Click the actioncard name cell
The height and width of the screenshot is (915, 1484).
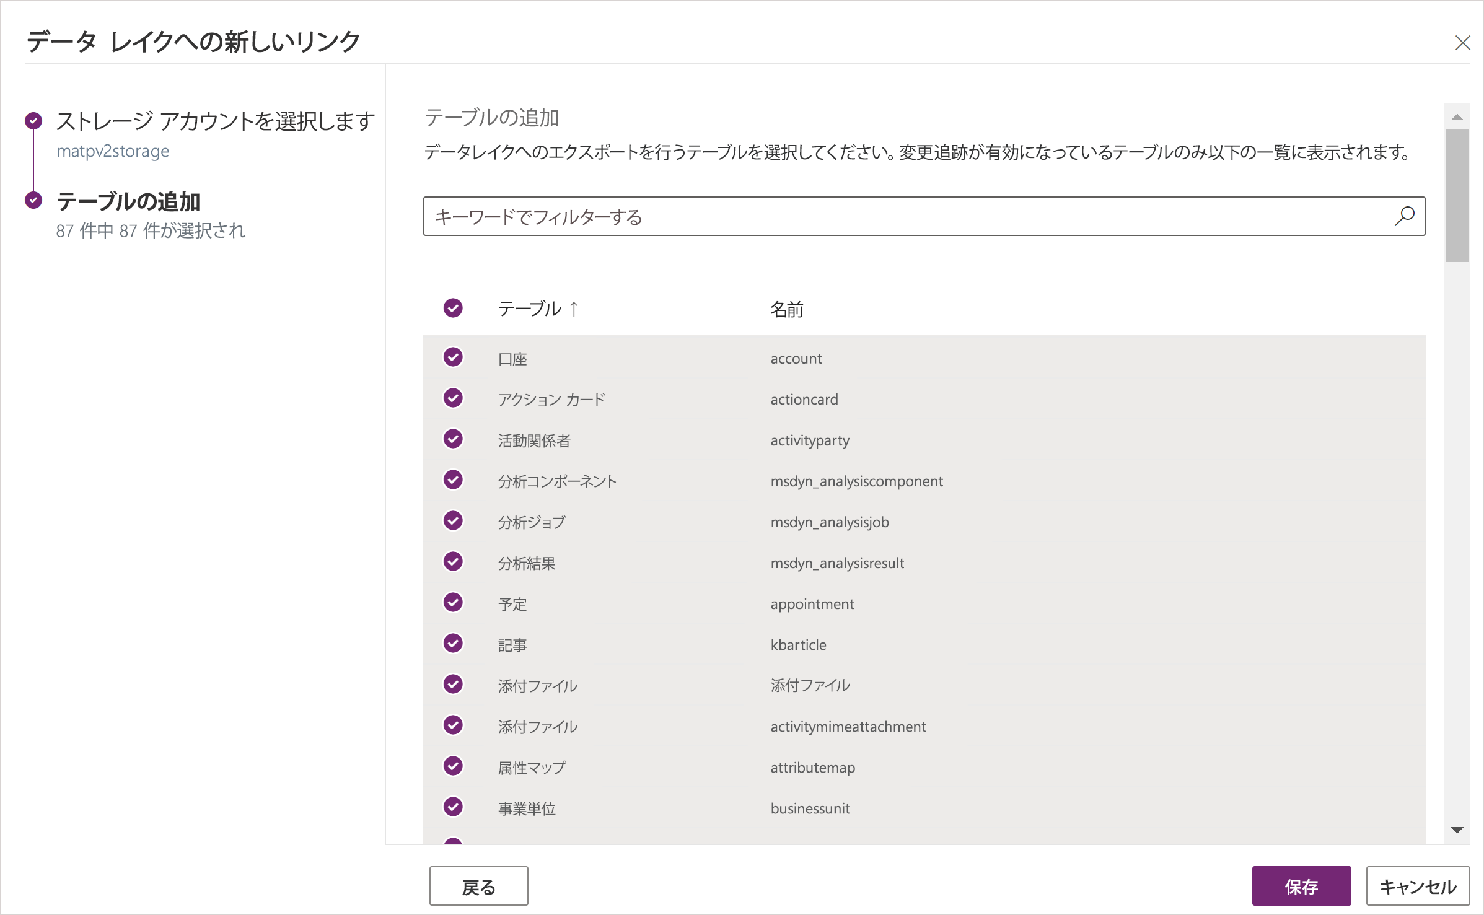(x=804, y=400)
